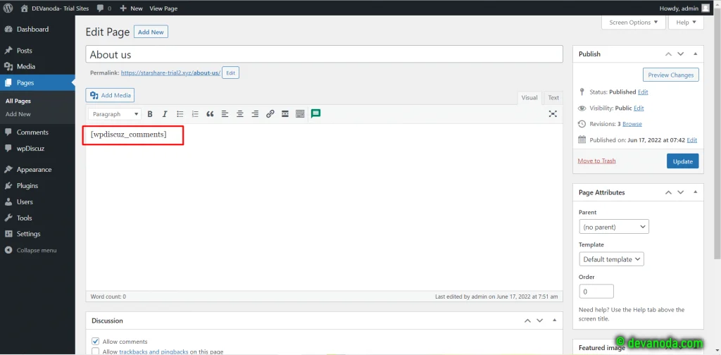Open the DEVanoda- Trial Sites home link
Screen dimensions: 721x355
tap(55, 8)
